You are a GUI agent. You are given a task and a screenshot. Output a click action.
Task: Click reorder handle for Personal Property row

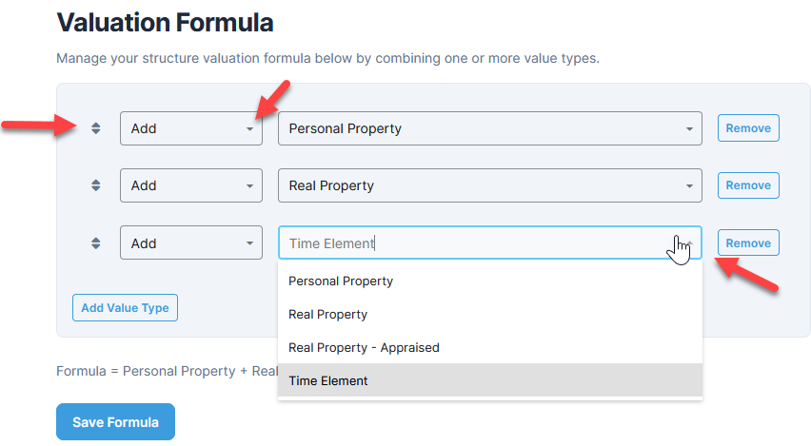coord(96,128)
